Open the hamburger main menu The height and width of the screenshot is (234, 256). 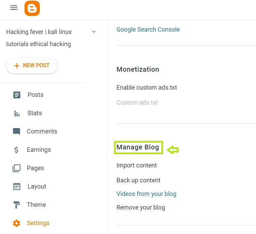[14, 8]
